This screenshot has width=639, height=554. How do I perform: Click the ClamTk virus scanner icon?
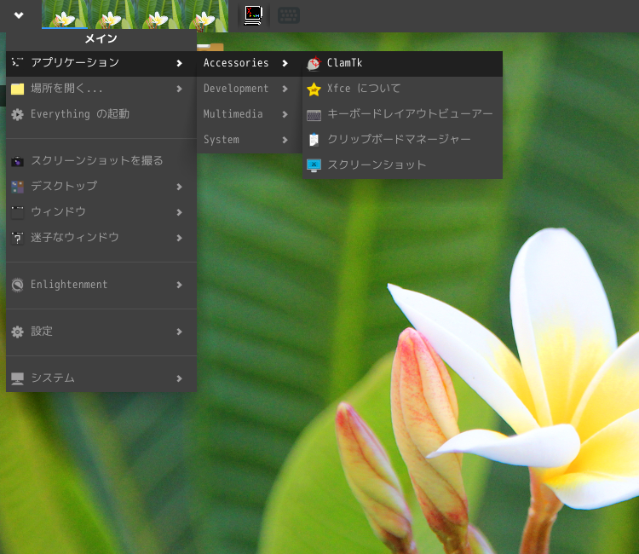(x=314, y=63)
